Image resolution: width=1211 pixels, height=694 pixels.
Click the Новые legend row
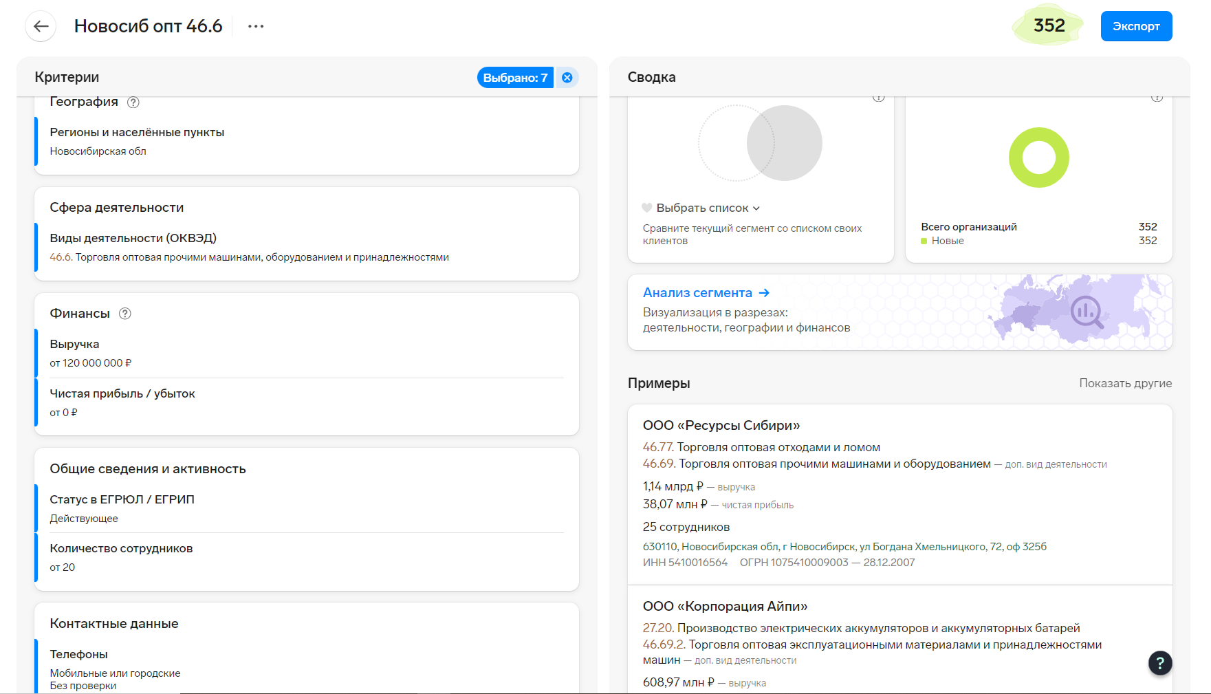[x=1038, y=241]
